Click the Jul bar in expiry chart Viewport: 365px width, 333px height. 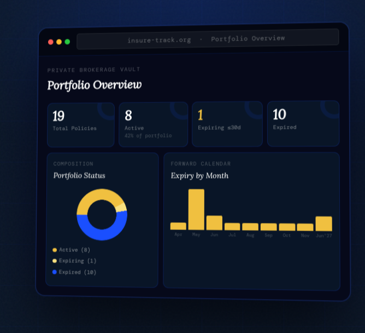tap(232, 227)
